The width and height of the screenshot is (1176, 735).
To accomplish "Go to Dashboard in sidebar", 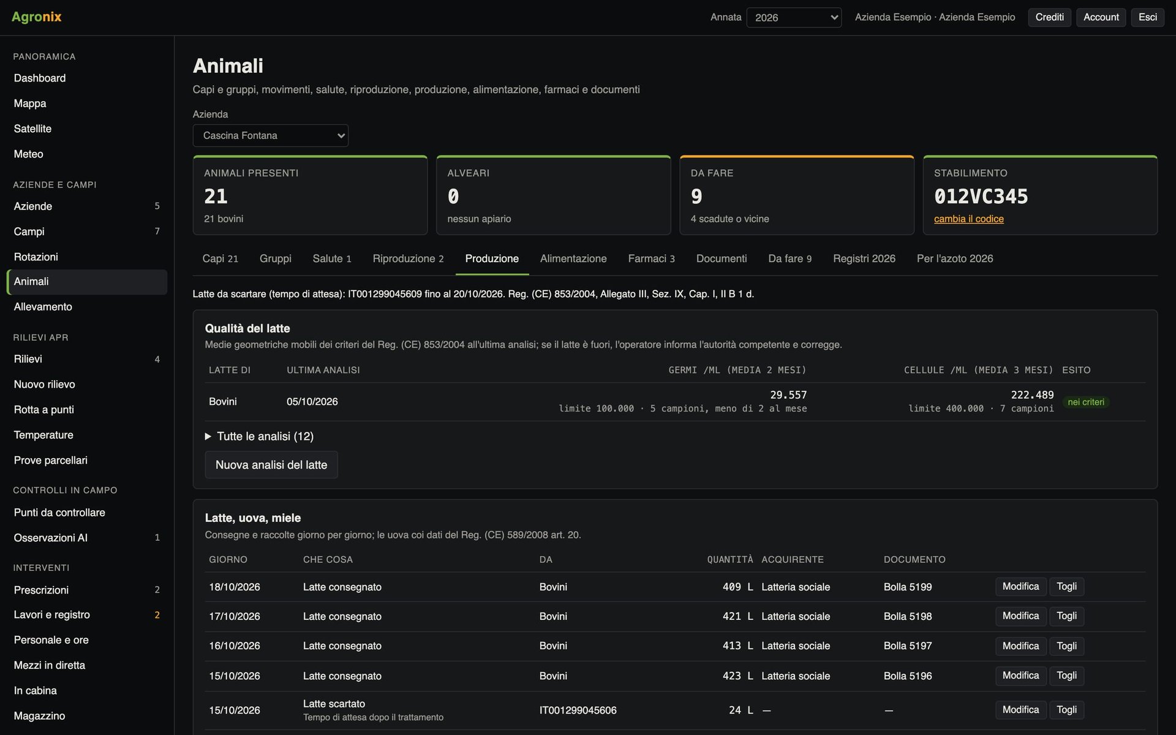I will click(86, 78).
